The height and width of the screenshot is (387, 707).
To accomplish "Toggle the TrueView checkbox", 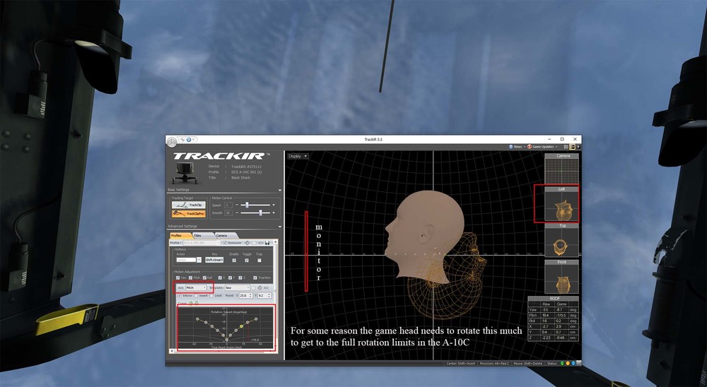I will tap(255, 278).
